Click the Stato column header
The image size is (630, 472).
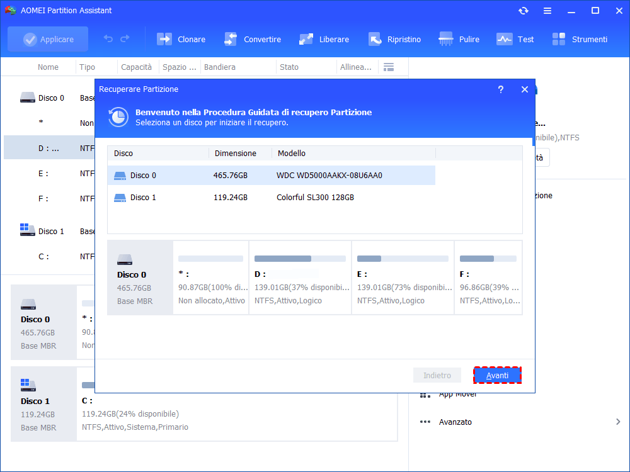289,67
